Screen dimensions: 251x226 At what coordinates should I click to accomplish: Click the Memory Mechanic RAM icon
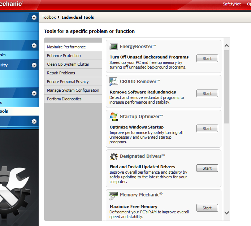point(114,196)
